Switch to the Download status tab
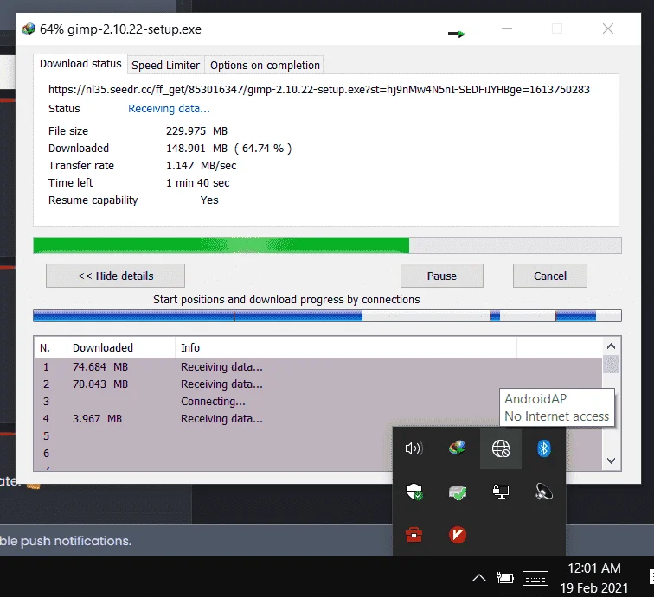The width and height of the screenshot is (654, 597). (80, 64)
